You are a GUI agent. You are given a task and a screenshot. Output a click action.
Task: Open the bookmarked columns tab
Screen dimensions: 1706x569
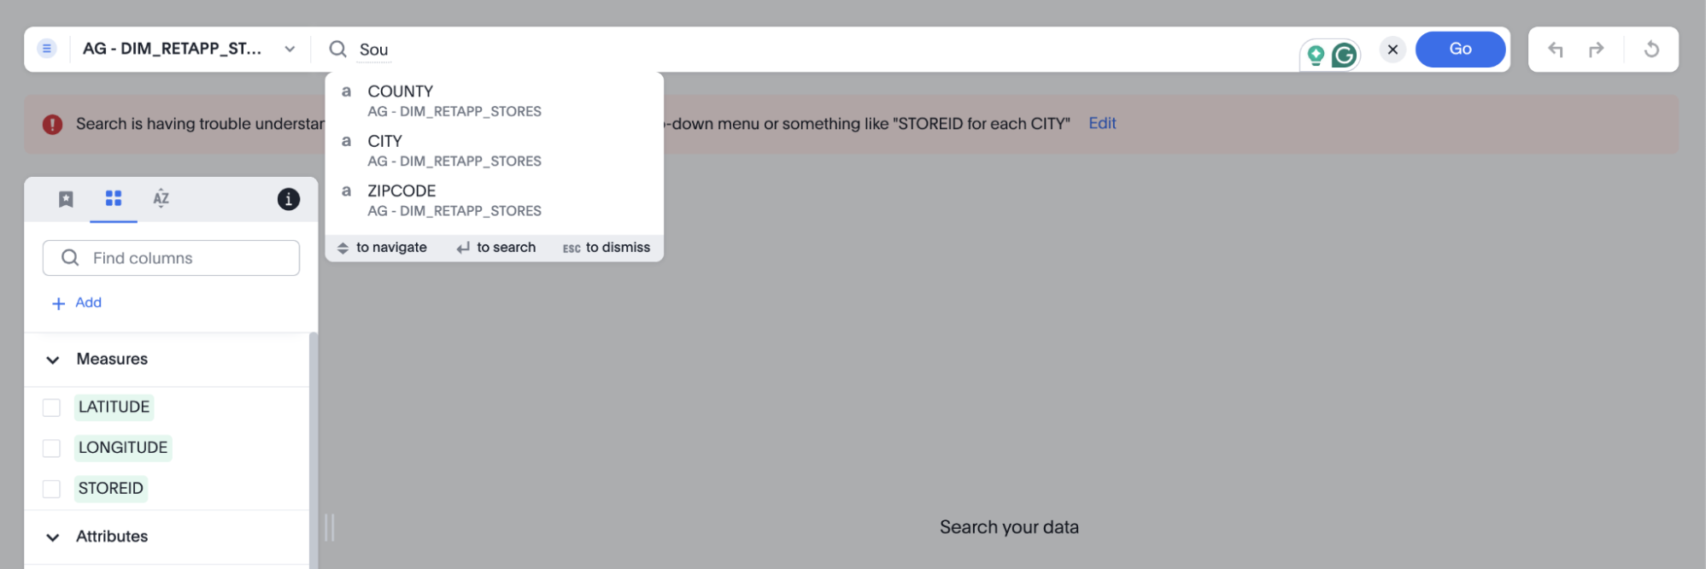66,198
